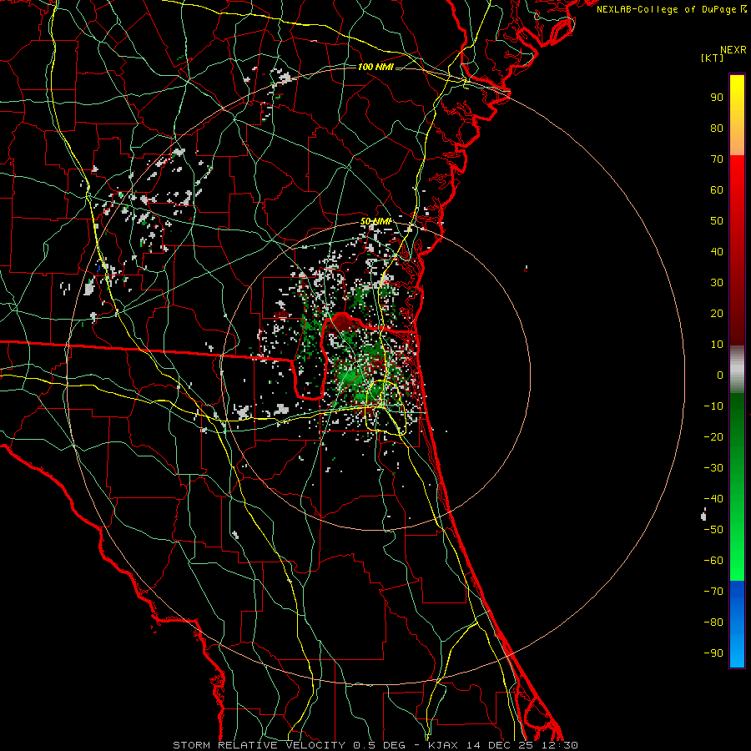Click the -80 scale label
Image resolution: width=751 pixels, height=751 pixels.
(x=713, y=622)
